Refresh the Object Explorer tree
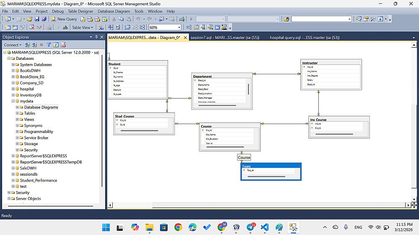The image size is (419, 235). (55, 45)
